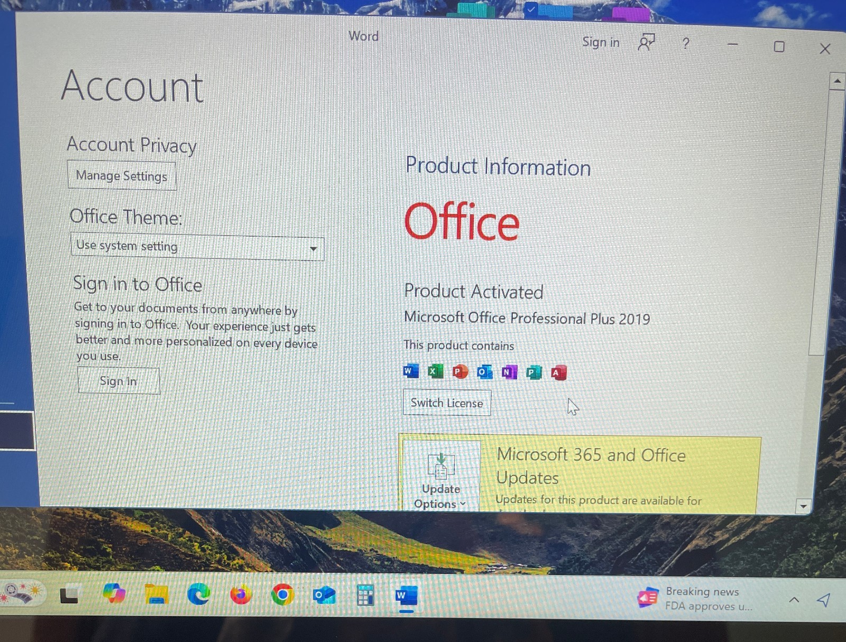Close the Word window
This screenshot has height=642, width=846.
[825, 49]
